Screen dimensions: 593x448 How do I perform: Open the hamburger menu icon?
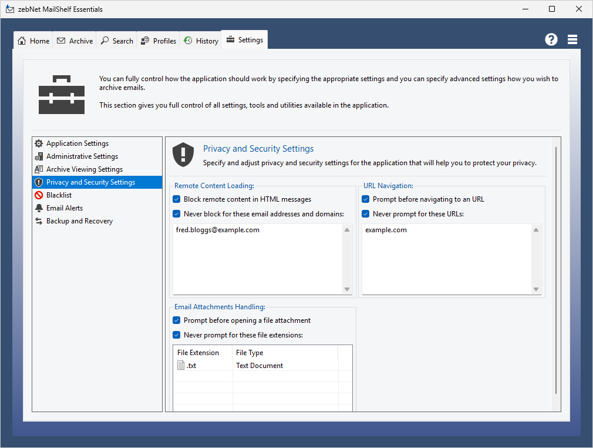(572, 39)
